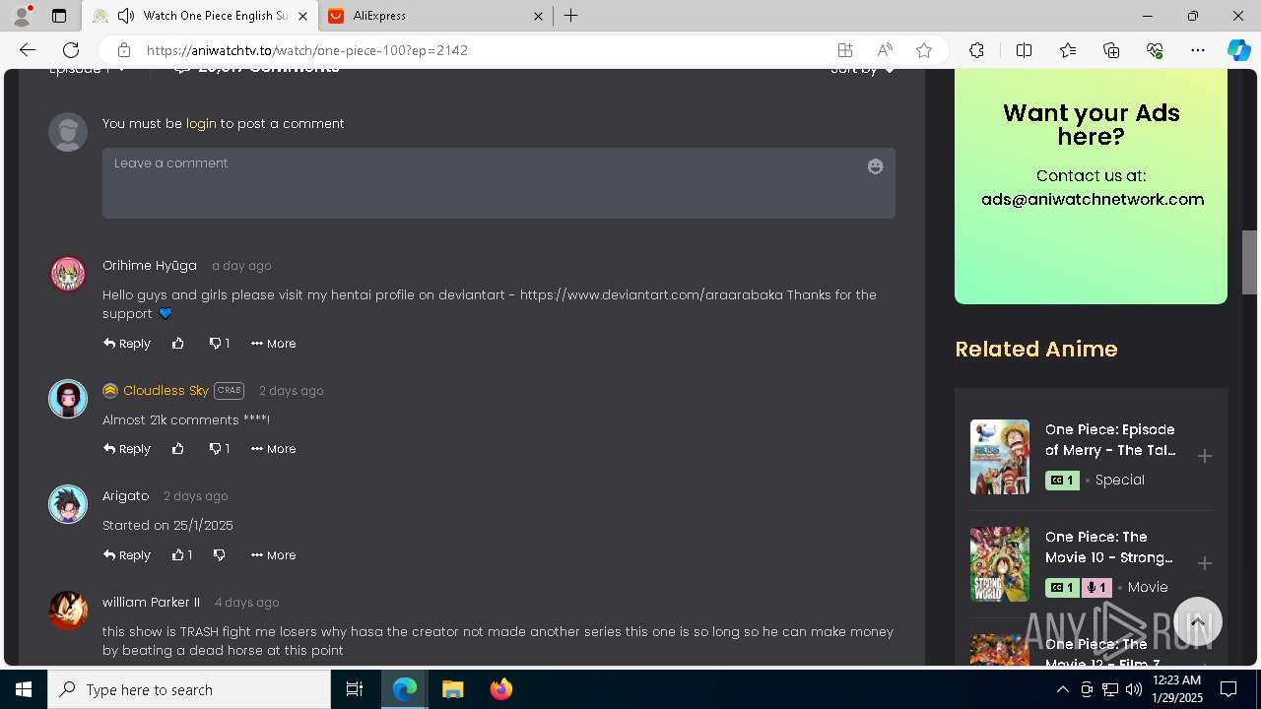1261x709 pixels.
Task: Open Episode of Merry poster thumbnail
Action: point(1000,457)
